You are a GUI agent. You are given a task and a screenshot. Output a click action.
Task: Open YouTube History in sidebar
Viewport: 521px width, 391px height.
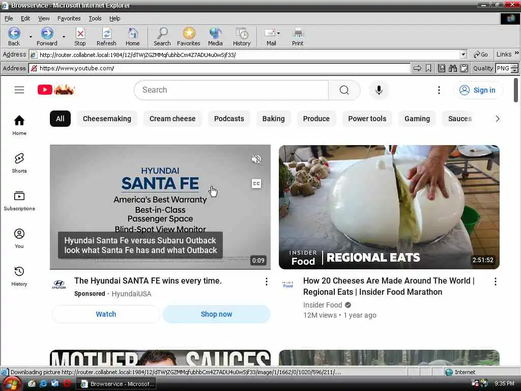click(19, 276)
